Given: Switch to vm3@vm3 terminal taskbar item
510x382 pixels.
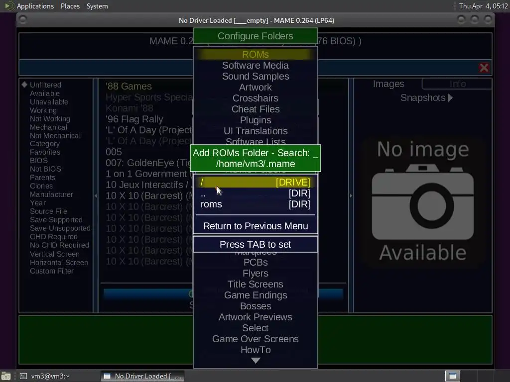Looking at the screenshot, I should [x=45, y=376].
